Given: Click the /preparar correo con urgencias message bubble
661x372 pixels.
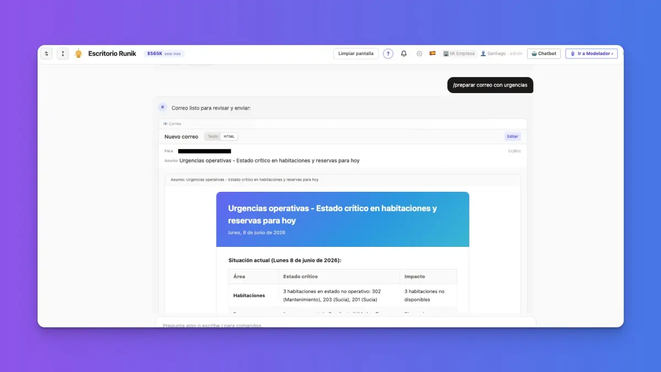Looking at the screenshot, I should [x=490, y=85].
